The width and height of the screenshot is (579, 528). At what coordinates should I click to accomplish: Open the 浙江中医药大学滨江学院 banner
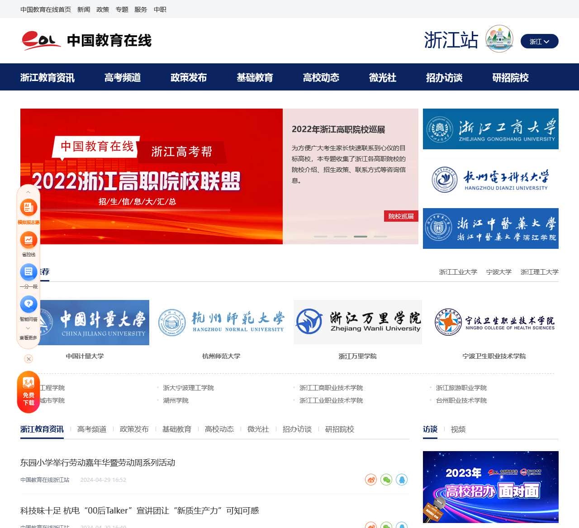click(491, 228)
